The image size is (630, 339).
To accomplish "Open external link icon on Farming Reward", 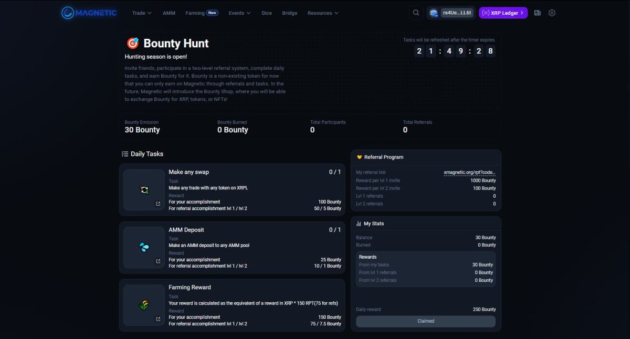I will click(x=158, y=319).
